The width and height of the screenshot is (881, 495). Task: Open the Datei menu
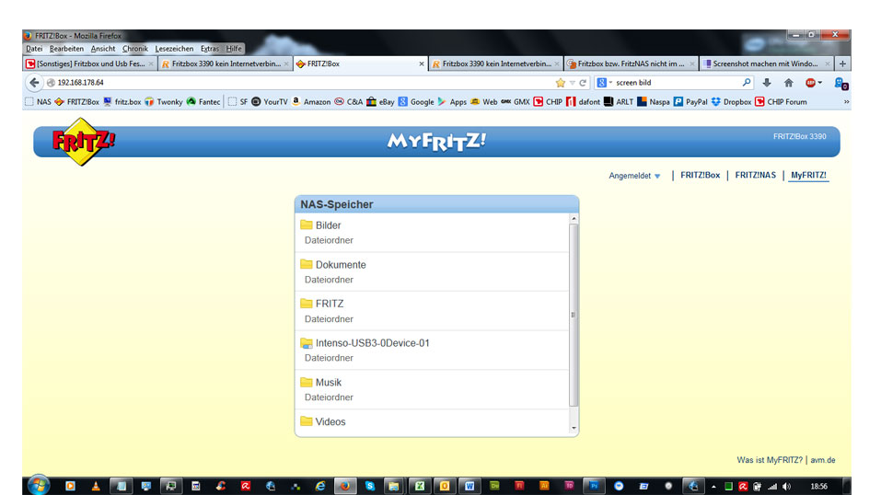coord(34,49)
